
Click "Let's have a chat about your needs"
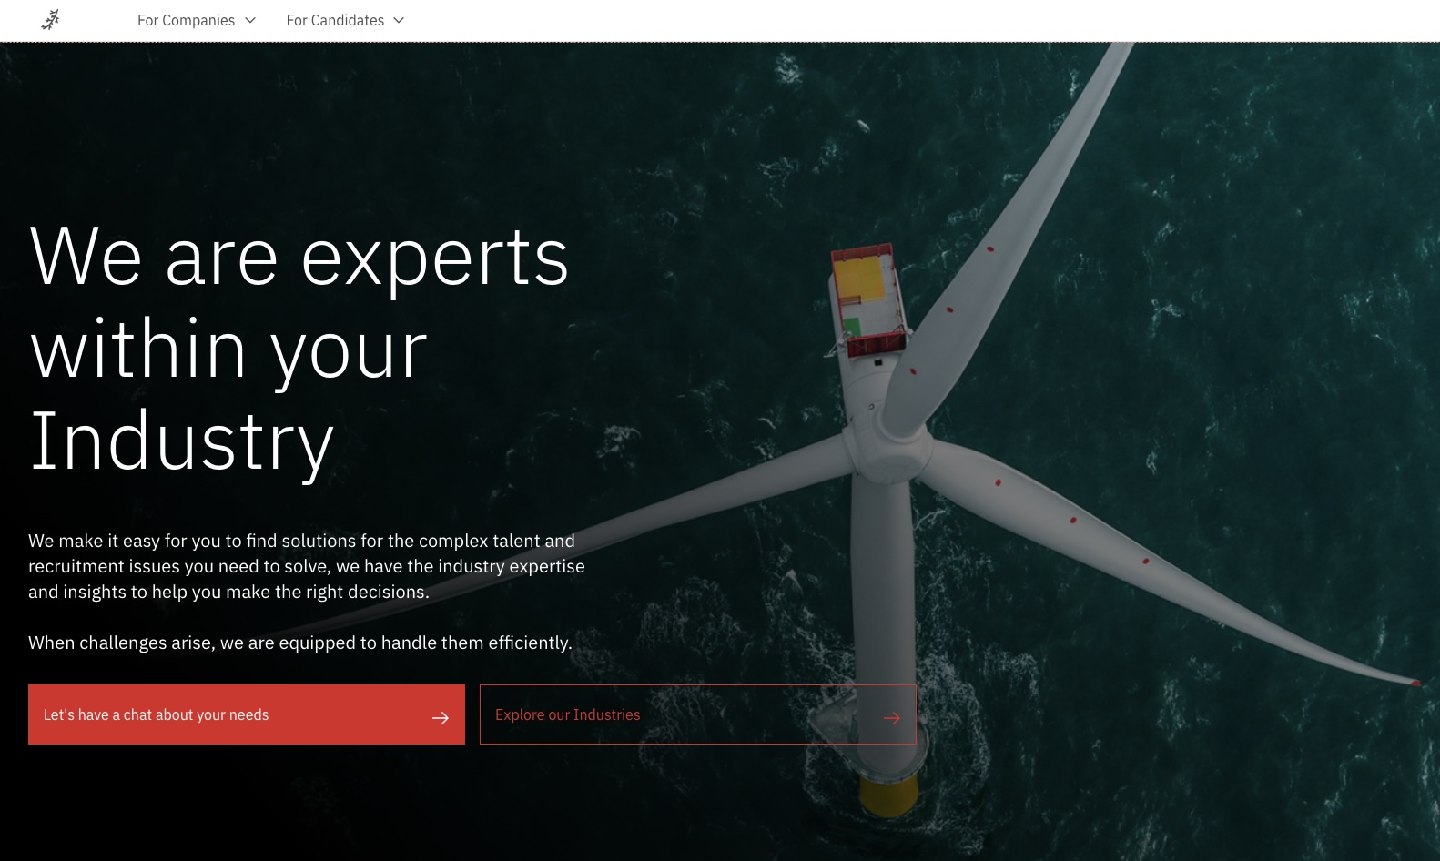(x=157, y=714)
